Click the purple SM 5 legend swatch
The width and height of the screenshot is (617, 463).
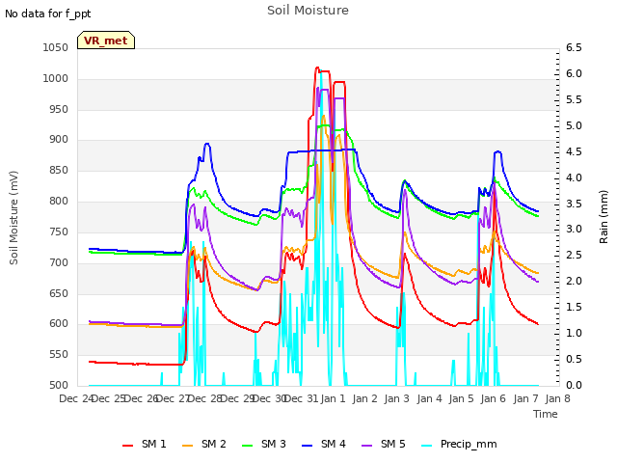pyautogui.click(x=367, y=446)
